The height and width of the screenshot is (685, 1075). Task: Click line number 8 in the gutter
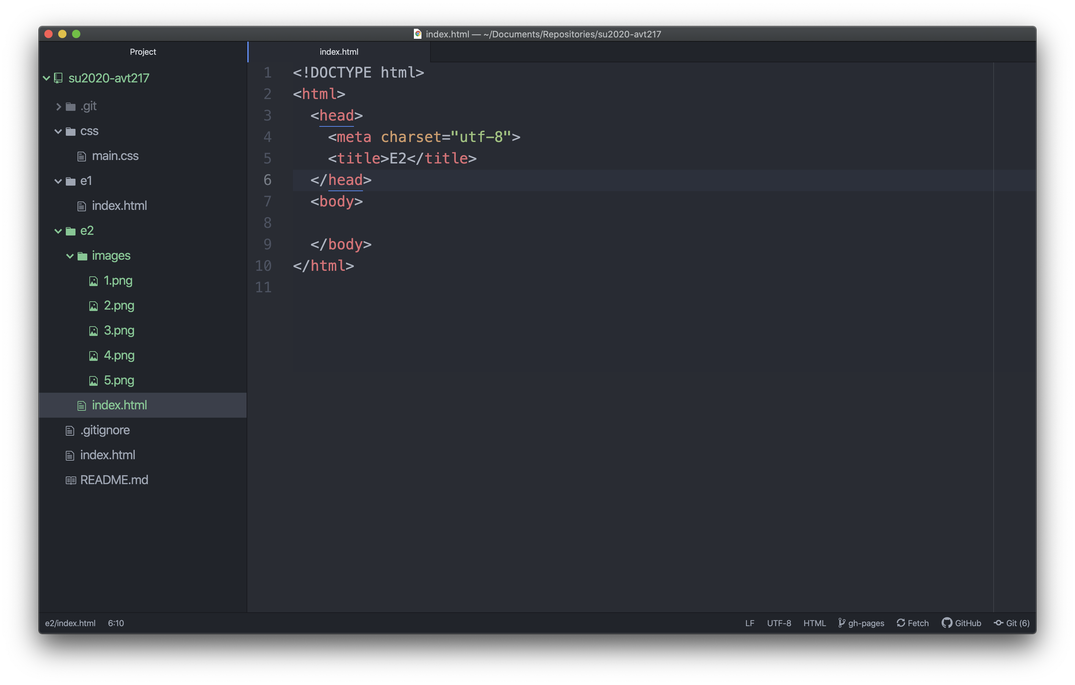(267, 223)
